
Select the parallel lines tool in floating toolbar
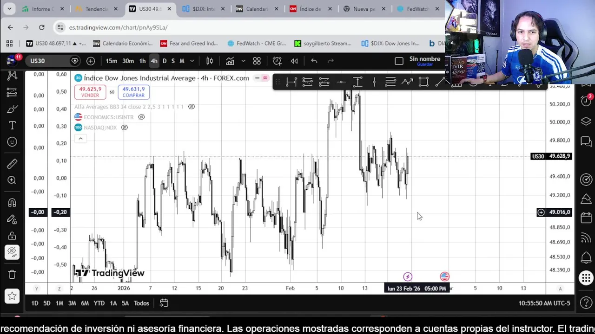[390, 82]
